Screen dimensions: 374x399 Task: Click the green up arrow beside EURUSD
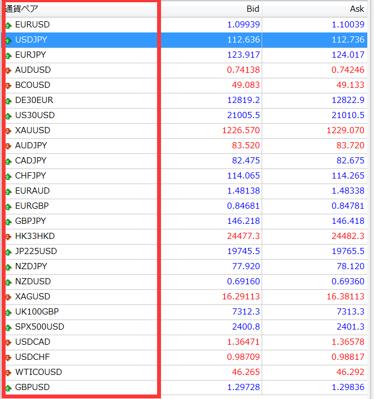(x=8, y=25)
